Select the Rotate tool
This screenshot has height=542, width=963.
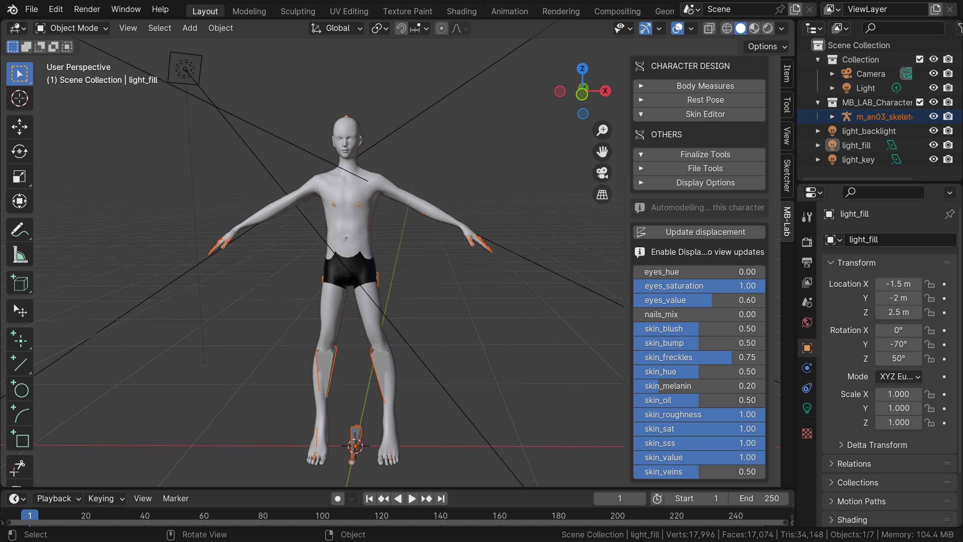point(20,152)
